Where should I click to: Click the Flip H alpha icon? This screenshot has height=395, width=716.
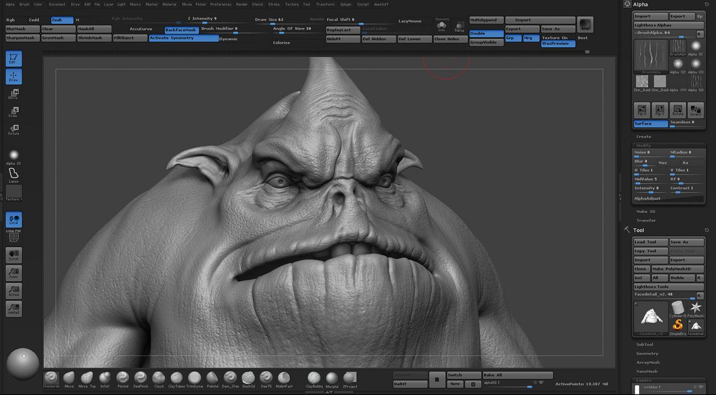point(641,109)
